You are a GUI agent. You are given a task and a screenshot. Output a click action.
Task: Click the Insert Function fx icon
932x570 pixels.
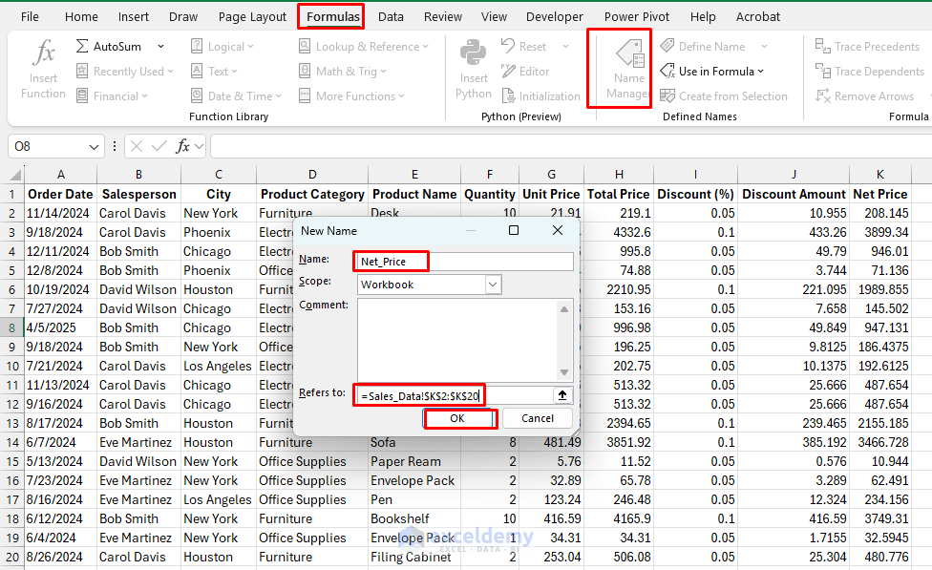43,53
